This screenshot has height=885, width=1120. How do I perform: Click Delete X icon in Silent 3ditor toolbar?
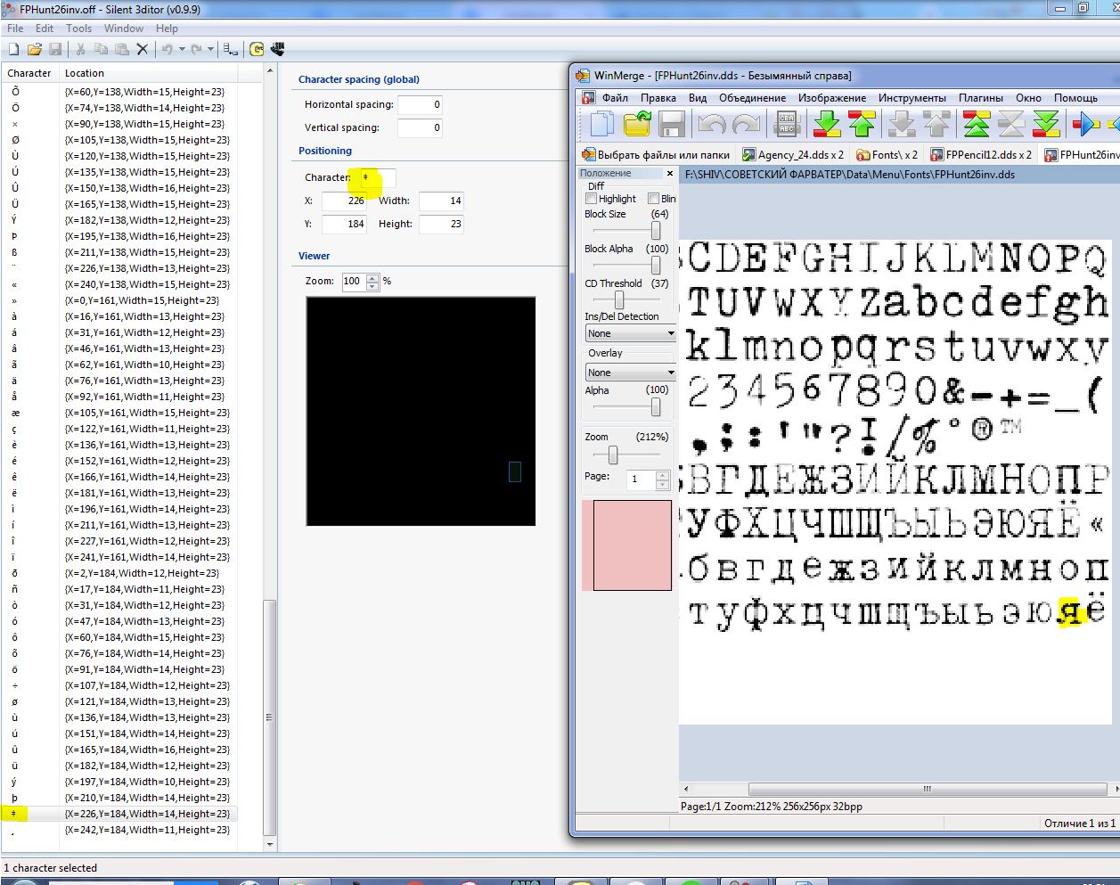(142, 50)
